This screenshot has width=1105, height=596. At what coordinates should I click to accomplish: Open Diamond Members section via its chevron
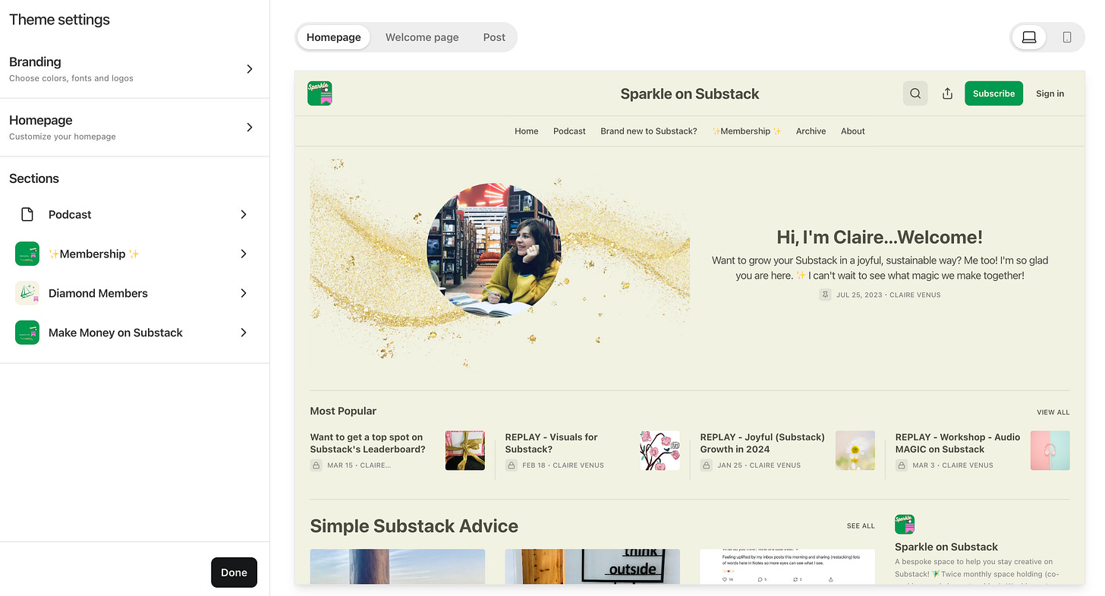pos(244,293)
